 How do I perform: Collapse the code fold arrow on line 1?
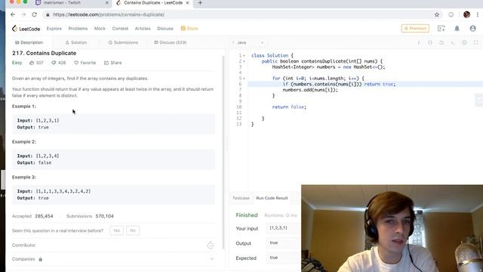click(244, 56)
